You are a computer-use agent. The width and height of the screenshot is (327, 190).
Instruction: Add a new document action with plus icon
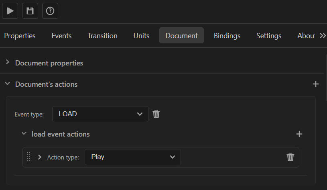coord(316,84)
